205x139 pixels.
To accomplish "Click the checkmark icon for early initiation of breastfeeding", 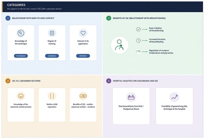I will tap(138, 29).
